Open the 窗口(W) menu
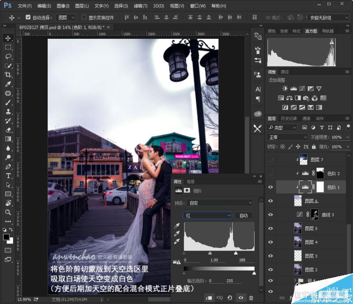This screenshot has width=353, height=304. click(x=198, y=6)
